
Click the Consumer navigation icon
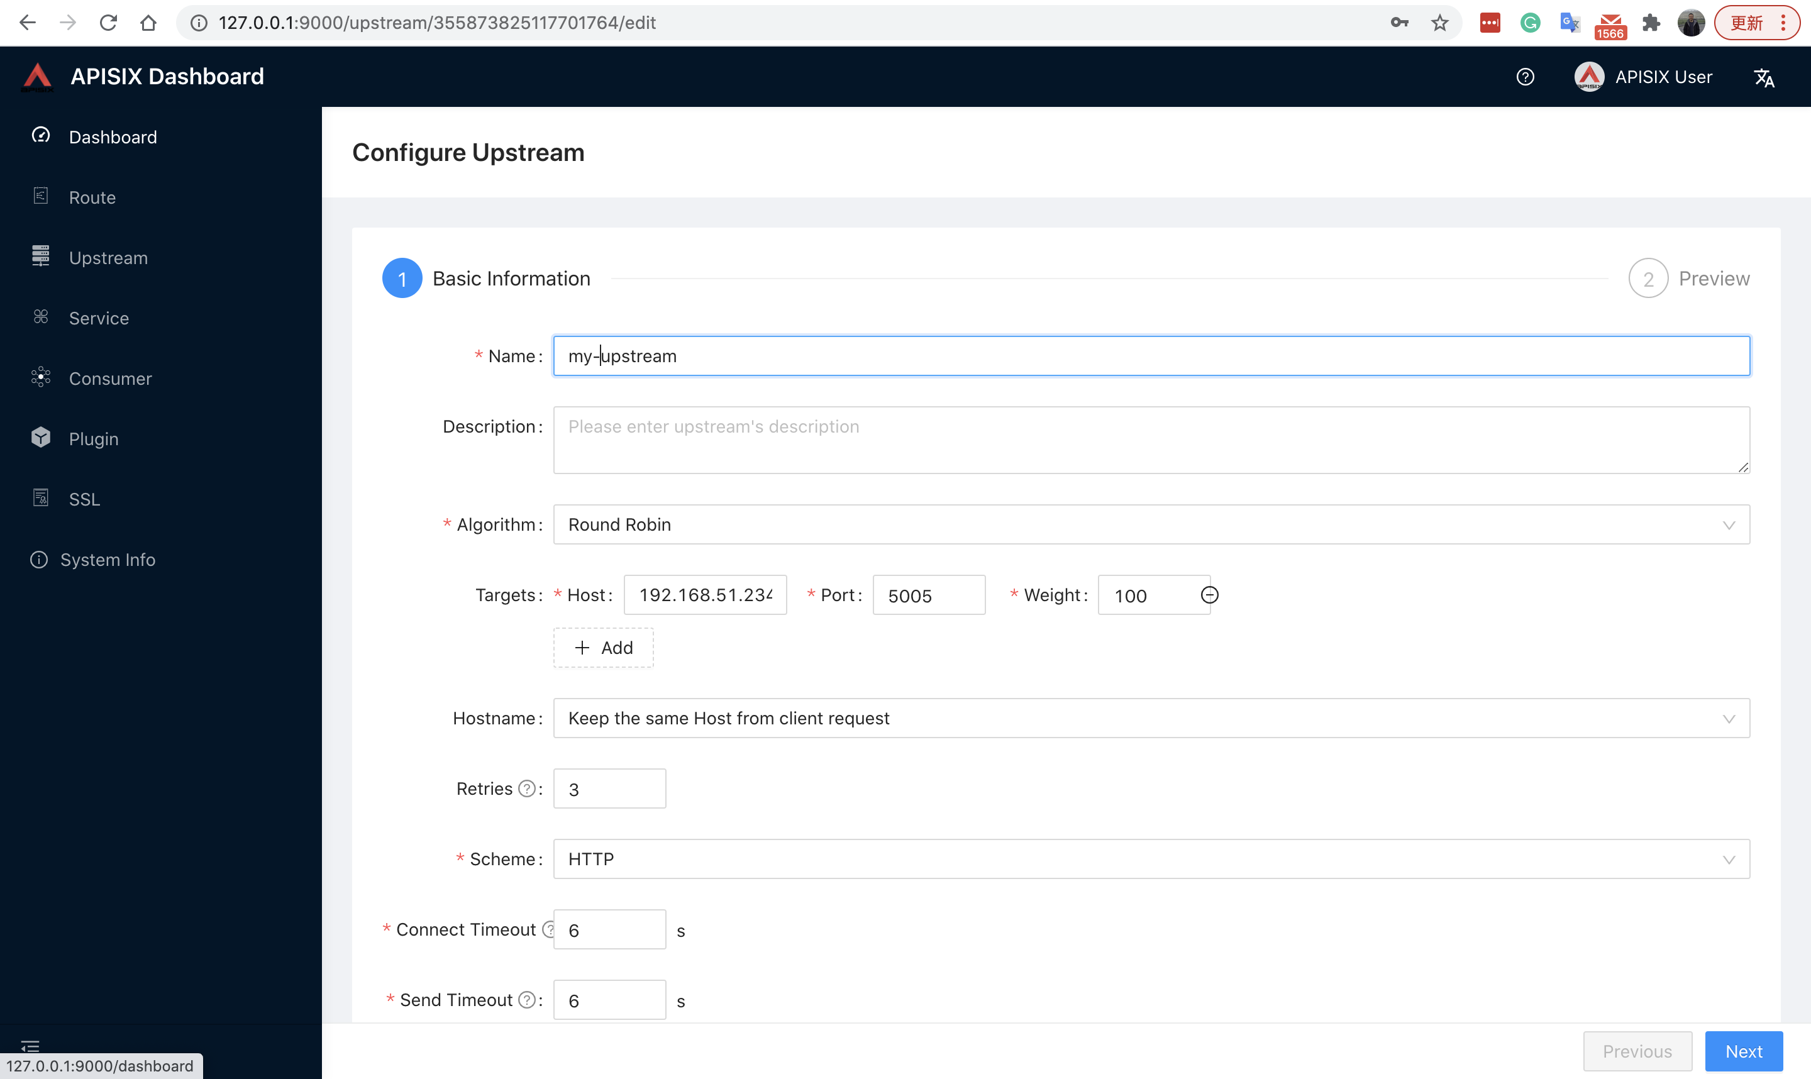point(41,377)
